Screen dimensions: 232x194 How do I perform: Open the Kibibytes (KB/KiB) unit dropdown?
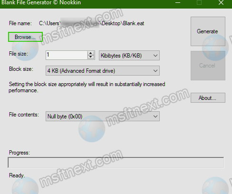(129, 56)
